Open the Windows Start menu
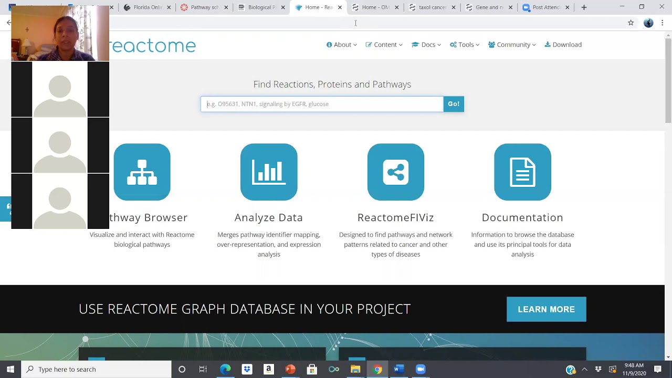The height and width of the screenshot is (378, 672). click(x=10, y=369)
